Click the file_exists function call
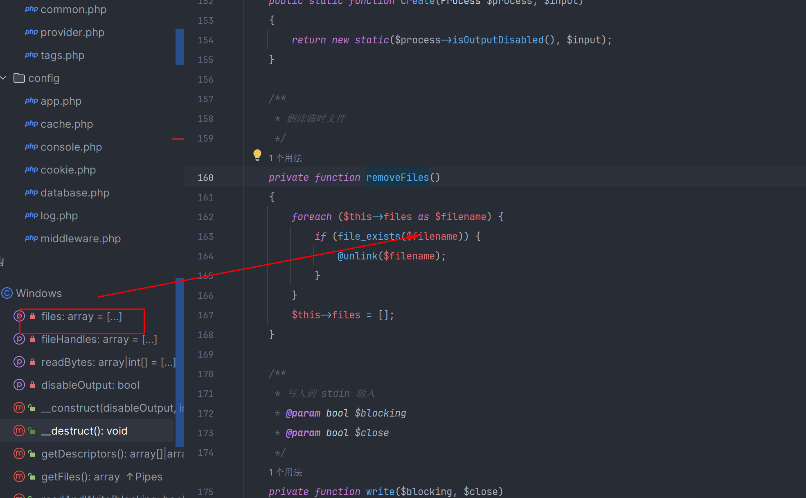 [369, 236]
